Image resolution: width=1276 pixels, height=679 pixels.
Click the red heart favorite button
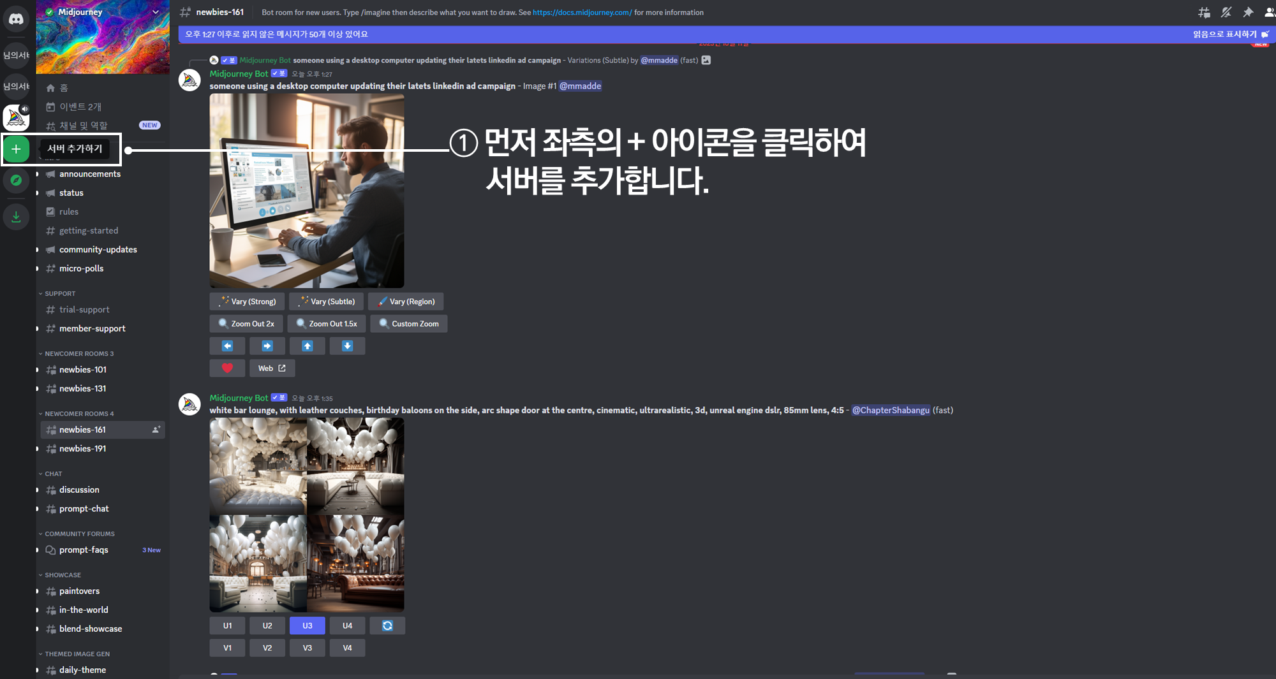point(227,369)
